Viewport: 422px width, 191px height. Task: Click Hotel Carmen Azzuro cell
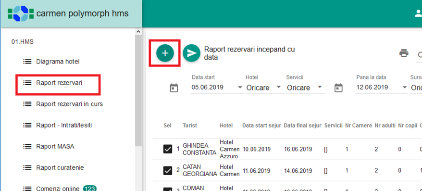click(x=230, y=149)
